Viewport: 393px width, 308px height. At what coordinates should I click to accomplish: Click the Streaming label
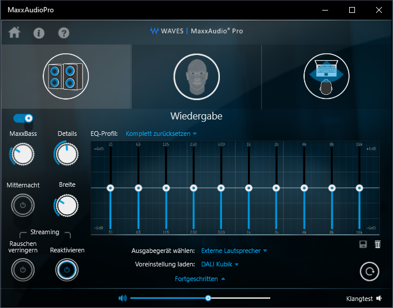[x=45, y=232]
